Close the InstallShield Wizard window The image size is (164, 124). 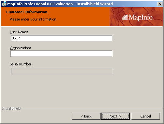(x=160, y=4)
